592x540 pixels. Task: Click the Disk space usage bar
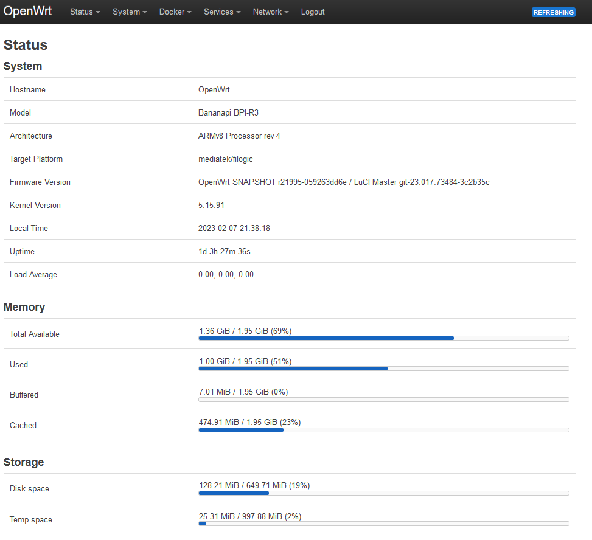[x=383, y=493]
